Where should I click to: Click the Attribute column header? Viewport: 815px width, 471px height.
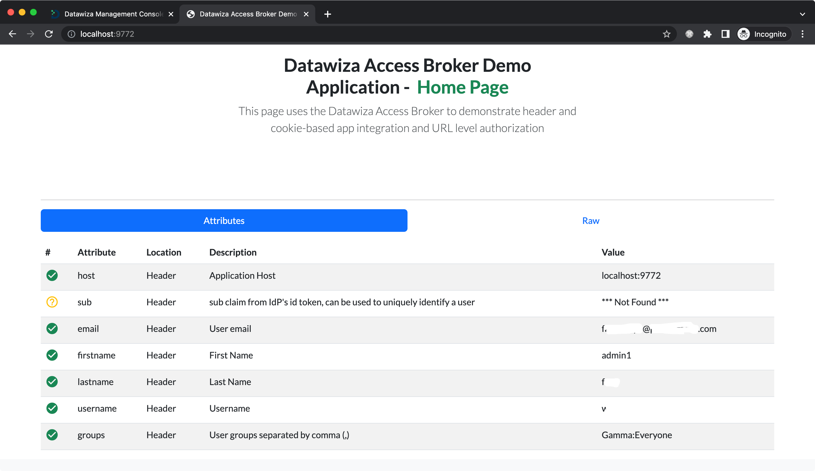pos(96,252)
